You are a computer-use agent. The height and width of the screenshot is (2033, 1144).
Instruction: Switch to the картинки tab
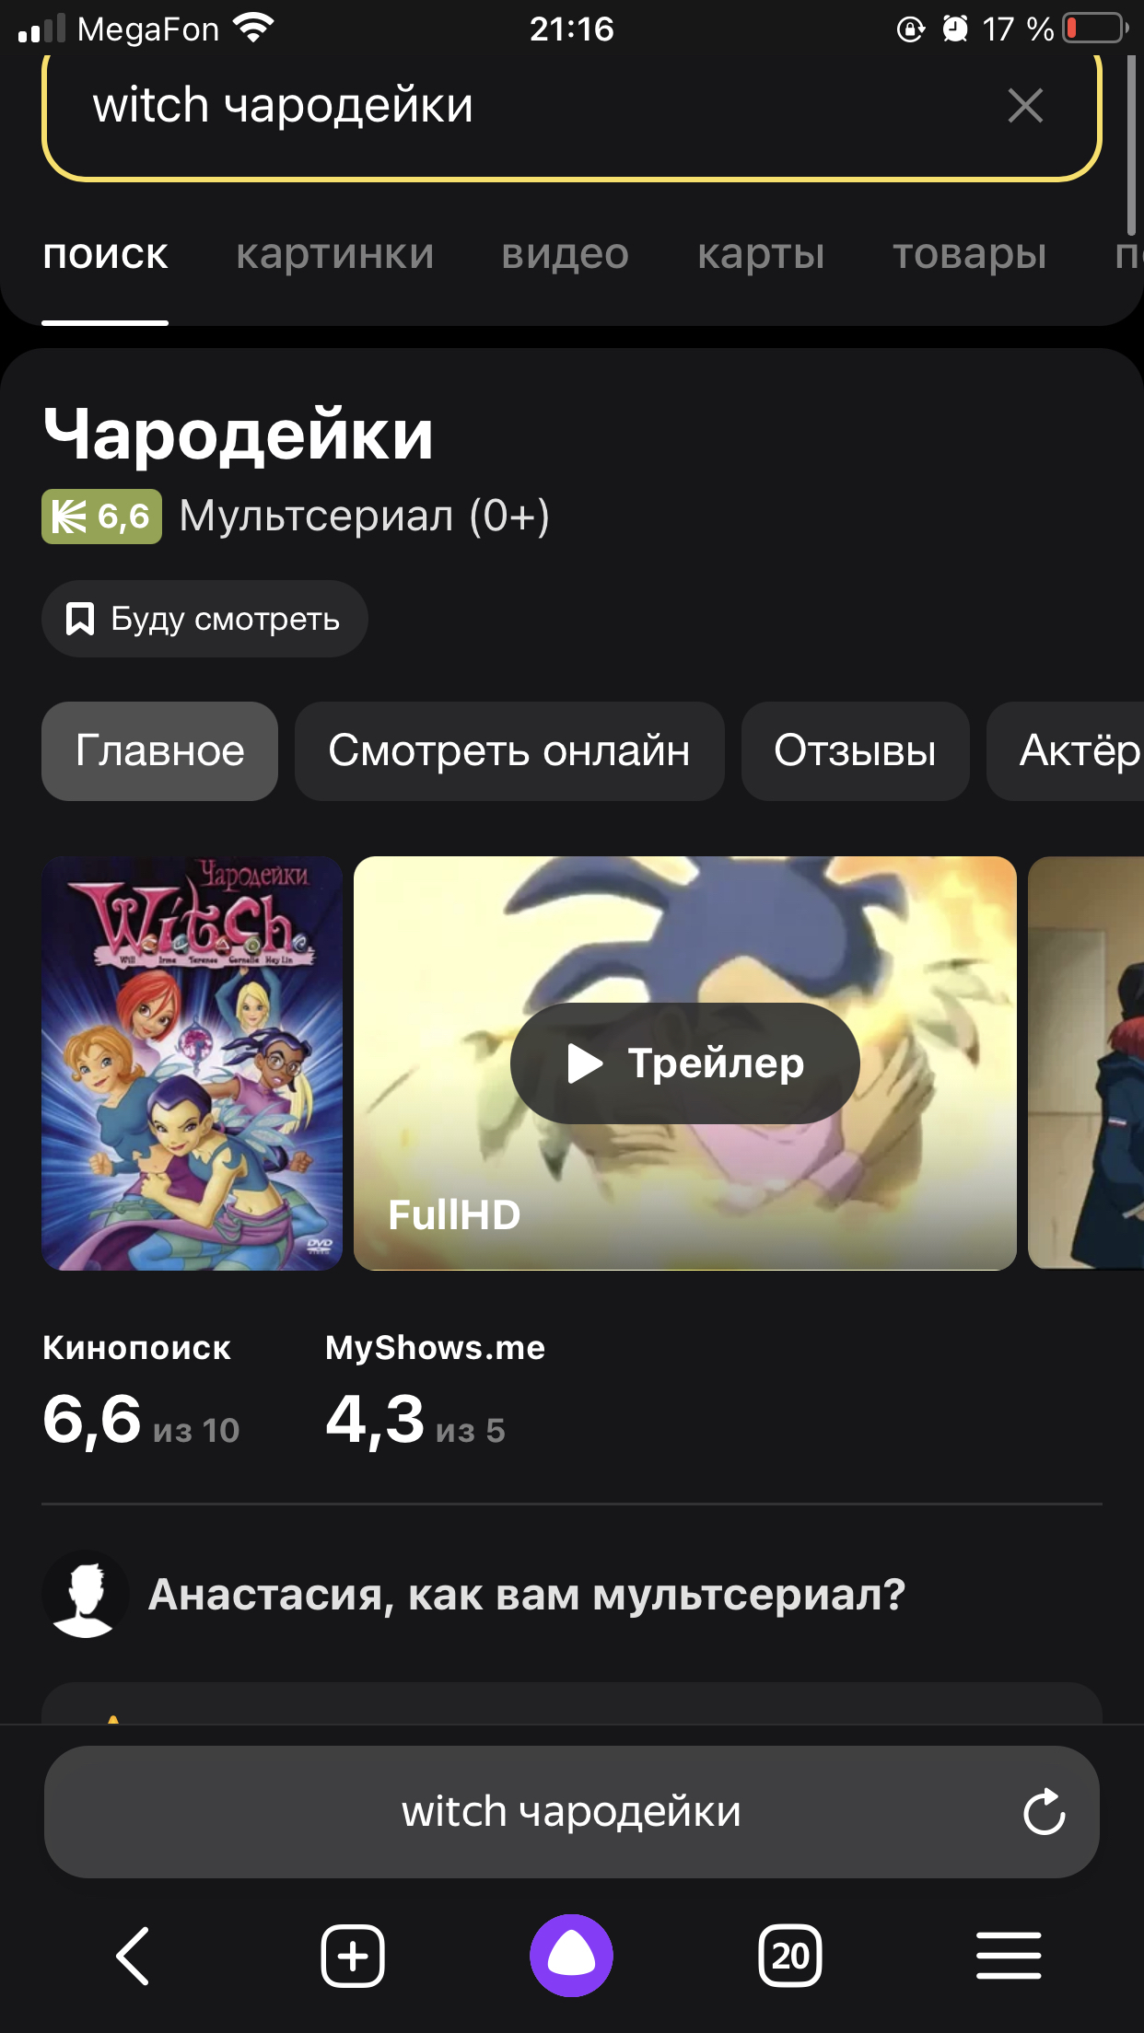[x=334, y=254]
